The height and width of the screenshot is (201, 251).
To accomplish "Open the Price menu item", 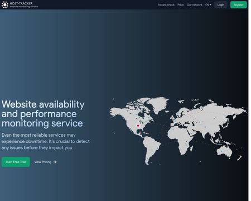I will click(x=181, y=5).
